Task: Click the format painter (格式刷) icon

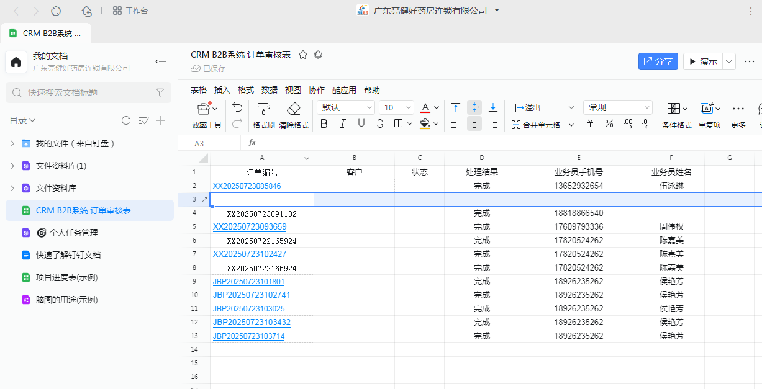Action: (263, 110)
